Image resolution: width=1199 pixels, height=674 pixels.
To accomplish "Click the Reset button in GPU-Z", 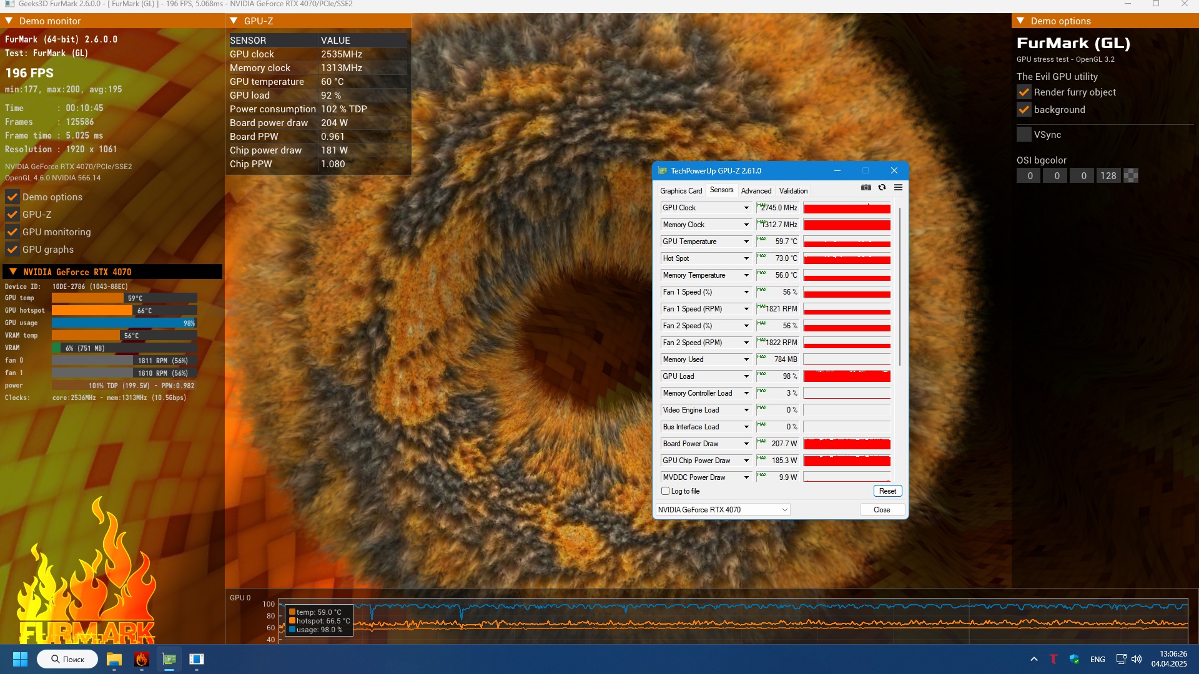I will tap(887, 491).
